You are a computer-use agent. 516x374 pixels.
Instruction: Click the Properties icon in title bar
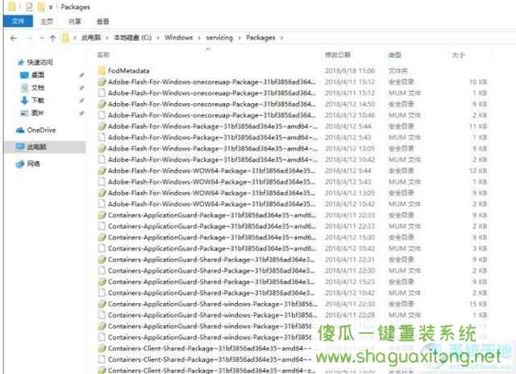pyautogui.click(x=29, y=6)
